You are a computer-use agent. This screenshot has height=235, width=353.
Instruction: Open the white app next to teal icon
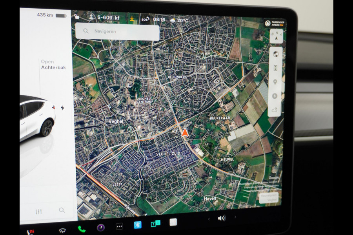[173, 222]
